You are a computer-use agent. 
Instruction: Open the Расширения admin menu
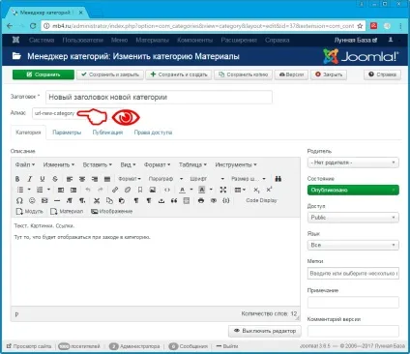click(x=239, y=40)
